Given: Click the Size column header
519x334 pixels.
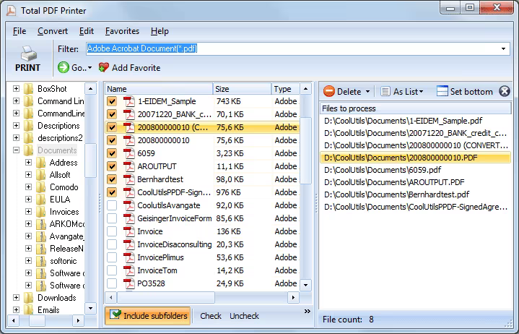Looking at the screenshot, I should click(241, 89).
